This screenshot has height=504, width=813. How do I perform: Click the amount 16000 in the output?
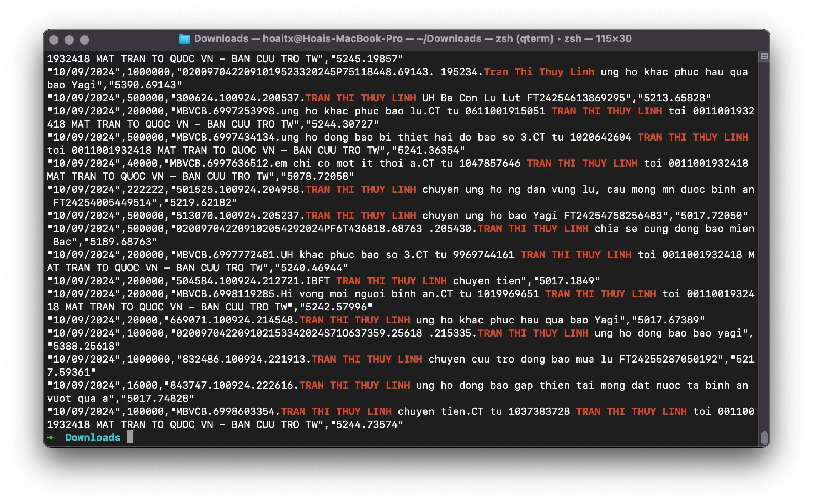[142, 385]
